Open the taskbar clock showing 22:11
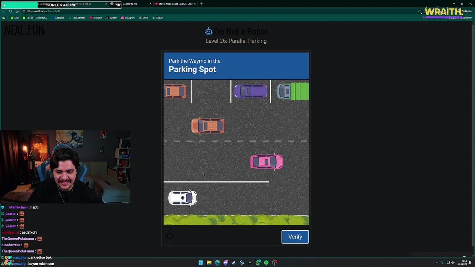The width and height of the screenshot is (475, 267). pyautogui.click(x=462, y=263)
